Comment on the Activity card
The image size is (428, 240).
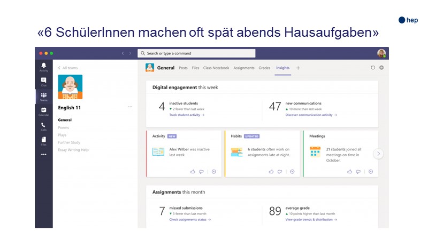pyautogui.click(x=201, y=172)
